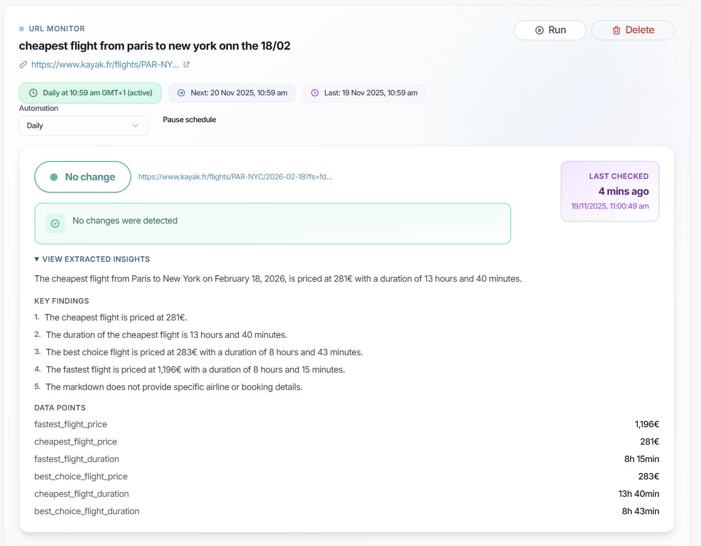Click the dot icon beside URL MONITOR label
This screenshot has width=701, height=546.
coord(22,28)
